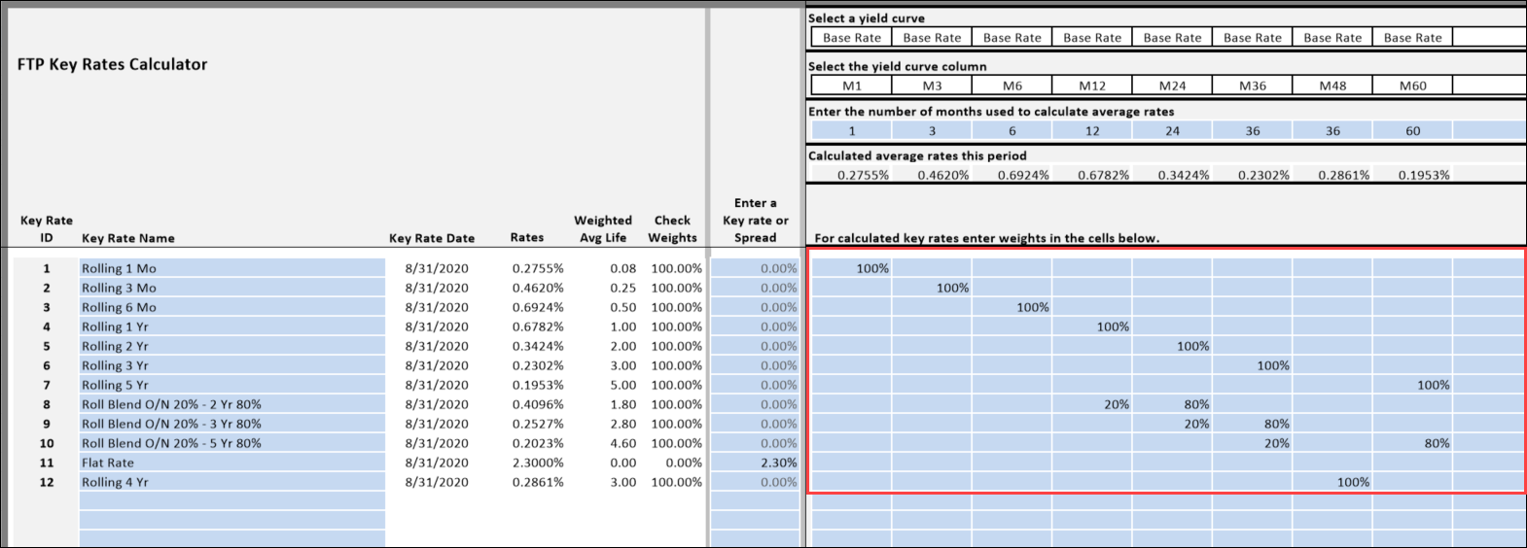
Task: Click the months input showing 60
Action: 1412,130
